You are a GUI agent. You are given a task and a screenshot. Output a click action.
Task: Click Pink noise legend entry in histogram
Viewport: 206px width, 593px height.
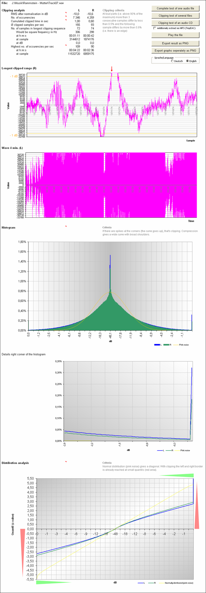pos(183,345)
